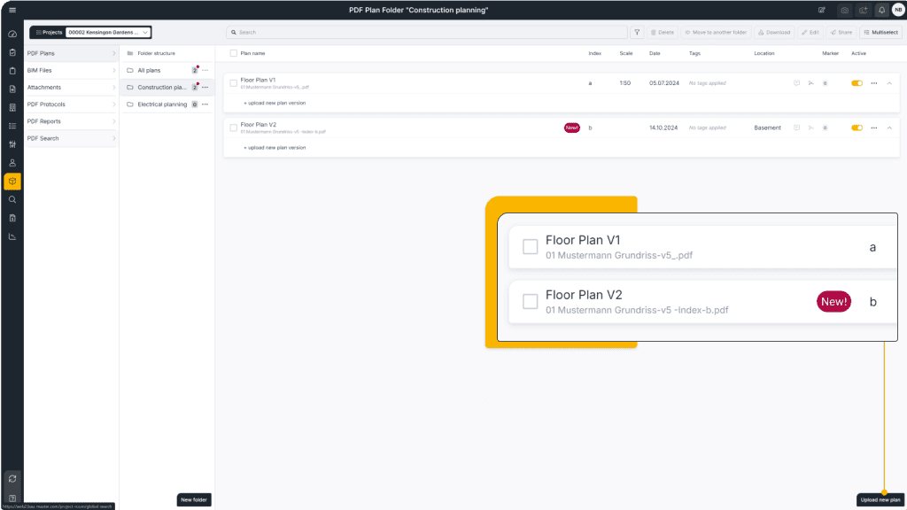The width and height of the screenshot is (907, 510).
Task: Disable the Active toggle for Floor Plan V1
Action: 857,83
